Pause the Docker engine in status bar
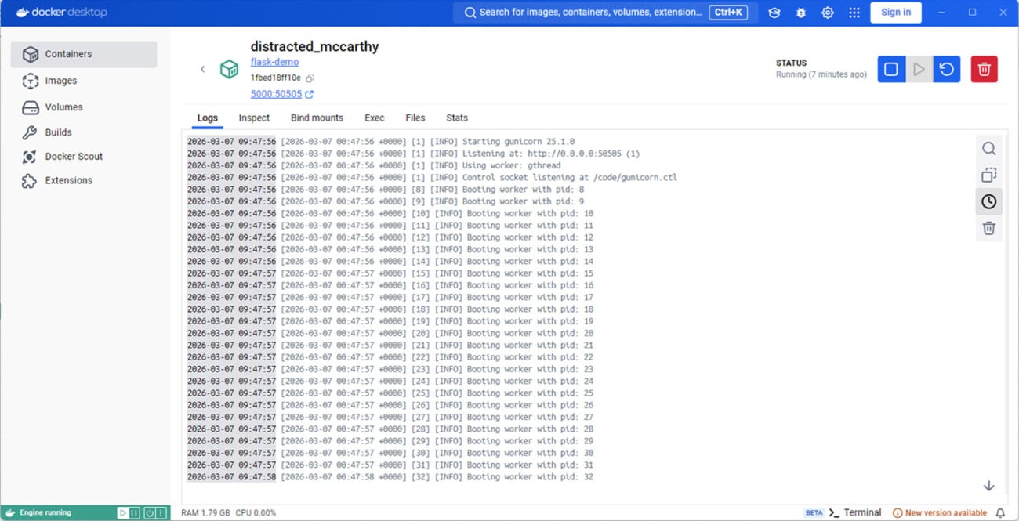 135,513
